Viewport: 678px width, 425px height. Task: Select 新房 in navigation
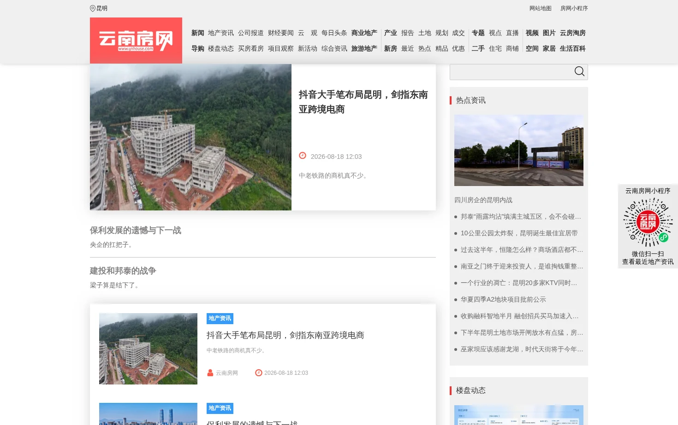click(x=391, y=49)
